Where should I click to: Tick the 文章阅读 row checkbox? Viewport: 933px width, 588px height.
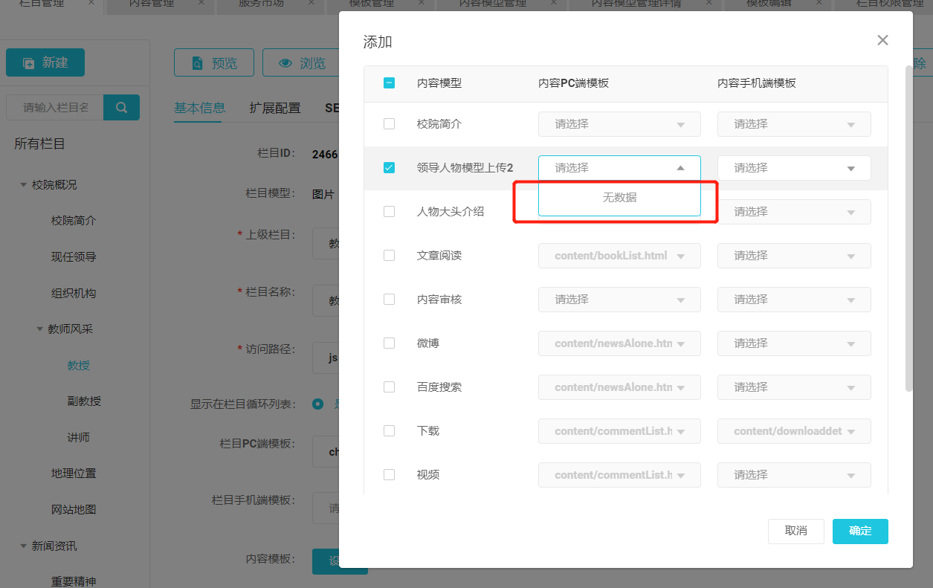click(389, 256)
